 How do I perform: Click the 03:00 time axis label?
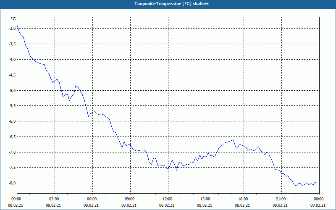click(x=55, y=199)
